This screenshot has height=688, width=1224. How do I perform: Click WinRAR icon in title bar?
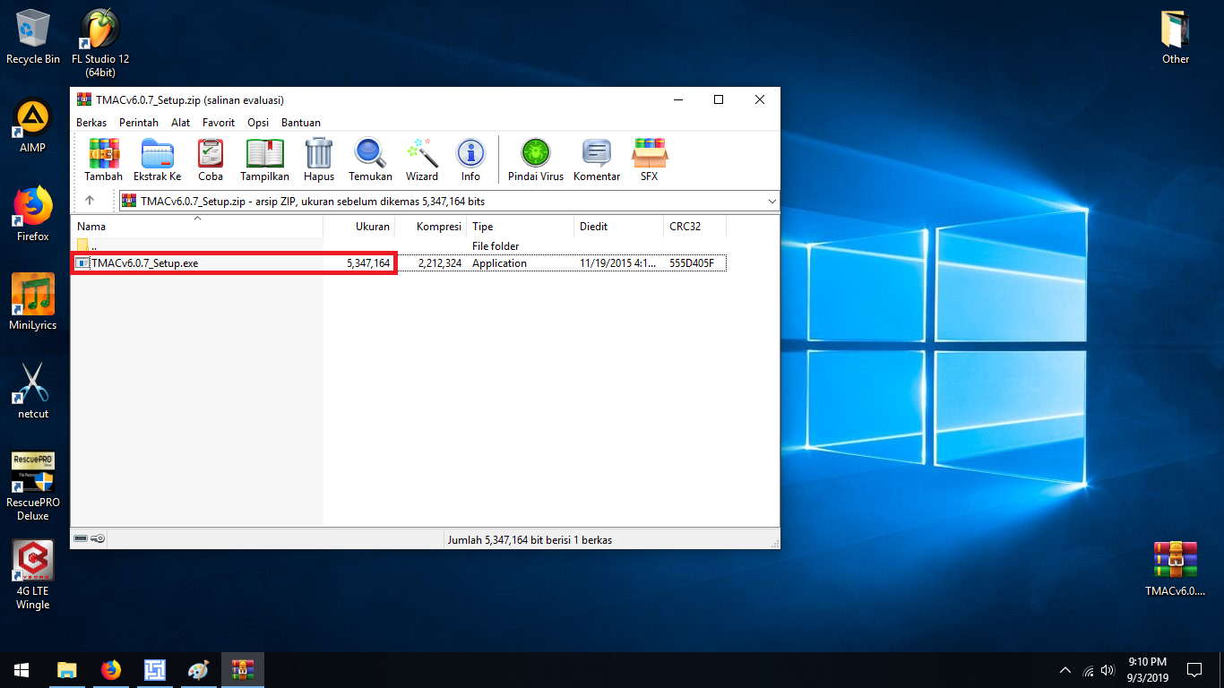(x=84, y=99)
